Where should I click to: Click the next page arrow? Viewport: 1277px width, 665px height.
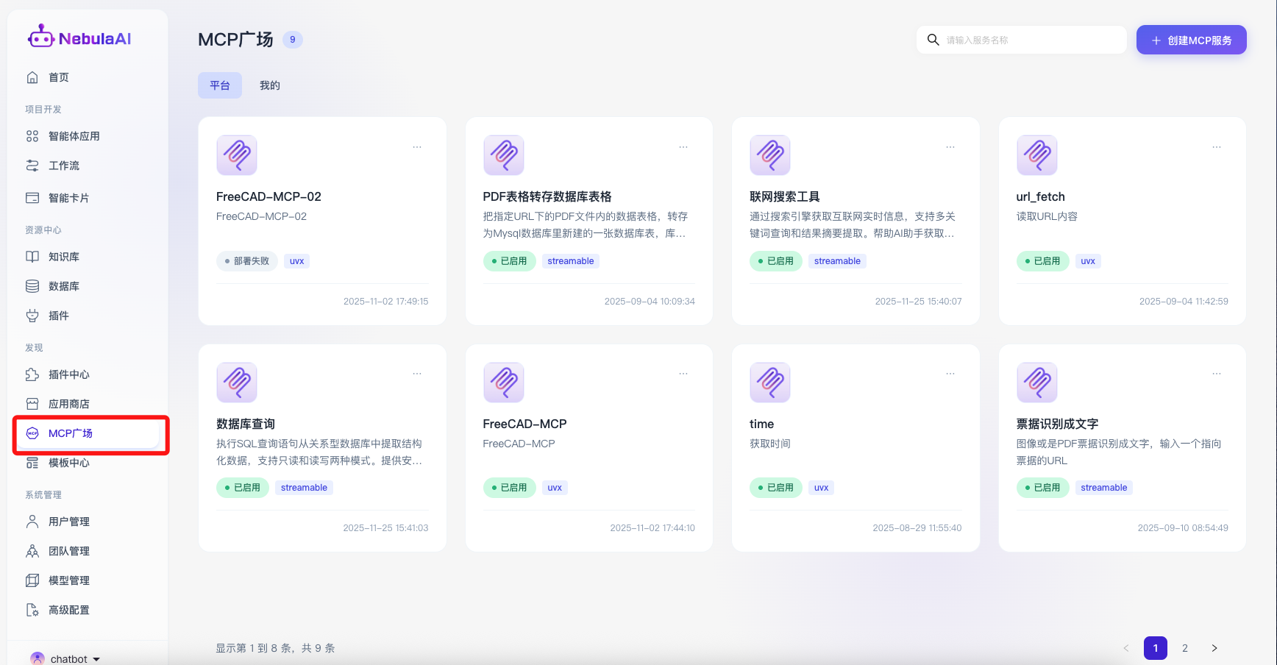(1214, 648)
